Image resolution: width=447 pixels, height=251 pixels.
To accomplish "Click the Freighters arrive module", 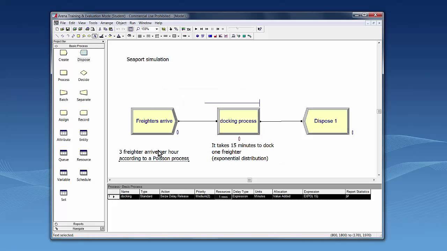I will (x=154, y=121).
